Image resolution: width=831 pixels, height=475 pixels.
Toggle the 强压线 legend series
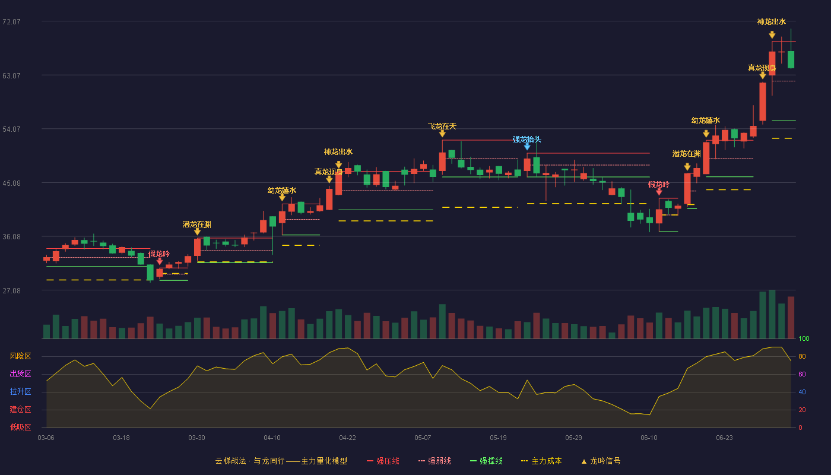coord(383,461)
